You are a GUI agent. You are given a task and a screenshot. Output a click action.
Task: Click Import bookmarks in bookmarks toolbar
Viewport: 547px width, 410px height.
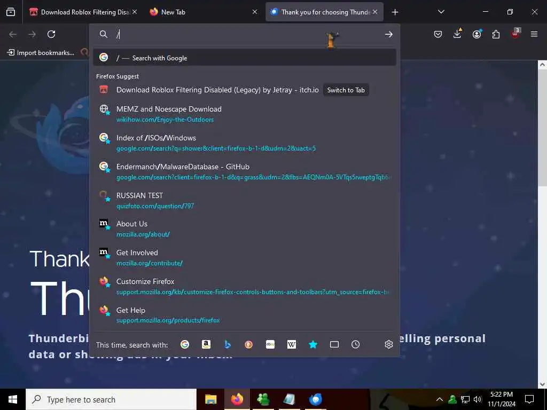[41, 53]
